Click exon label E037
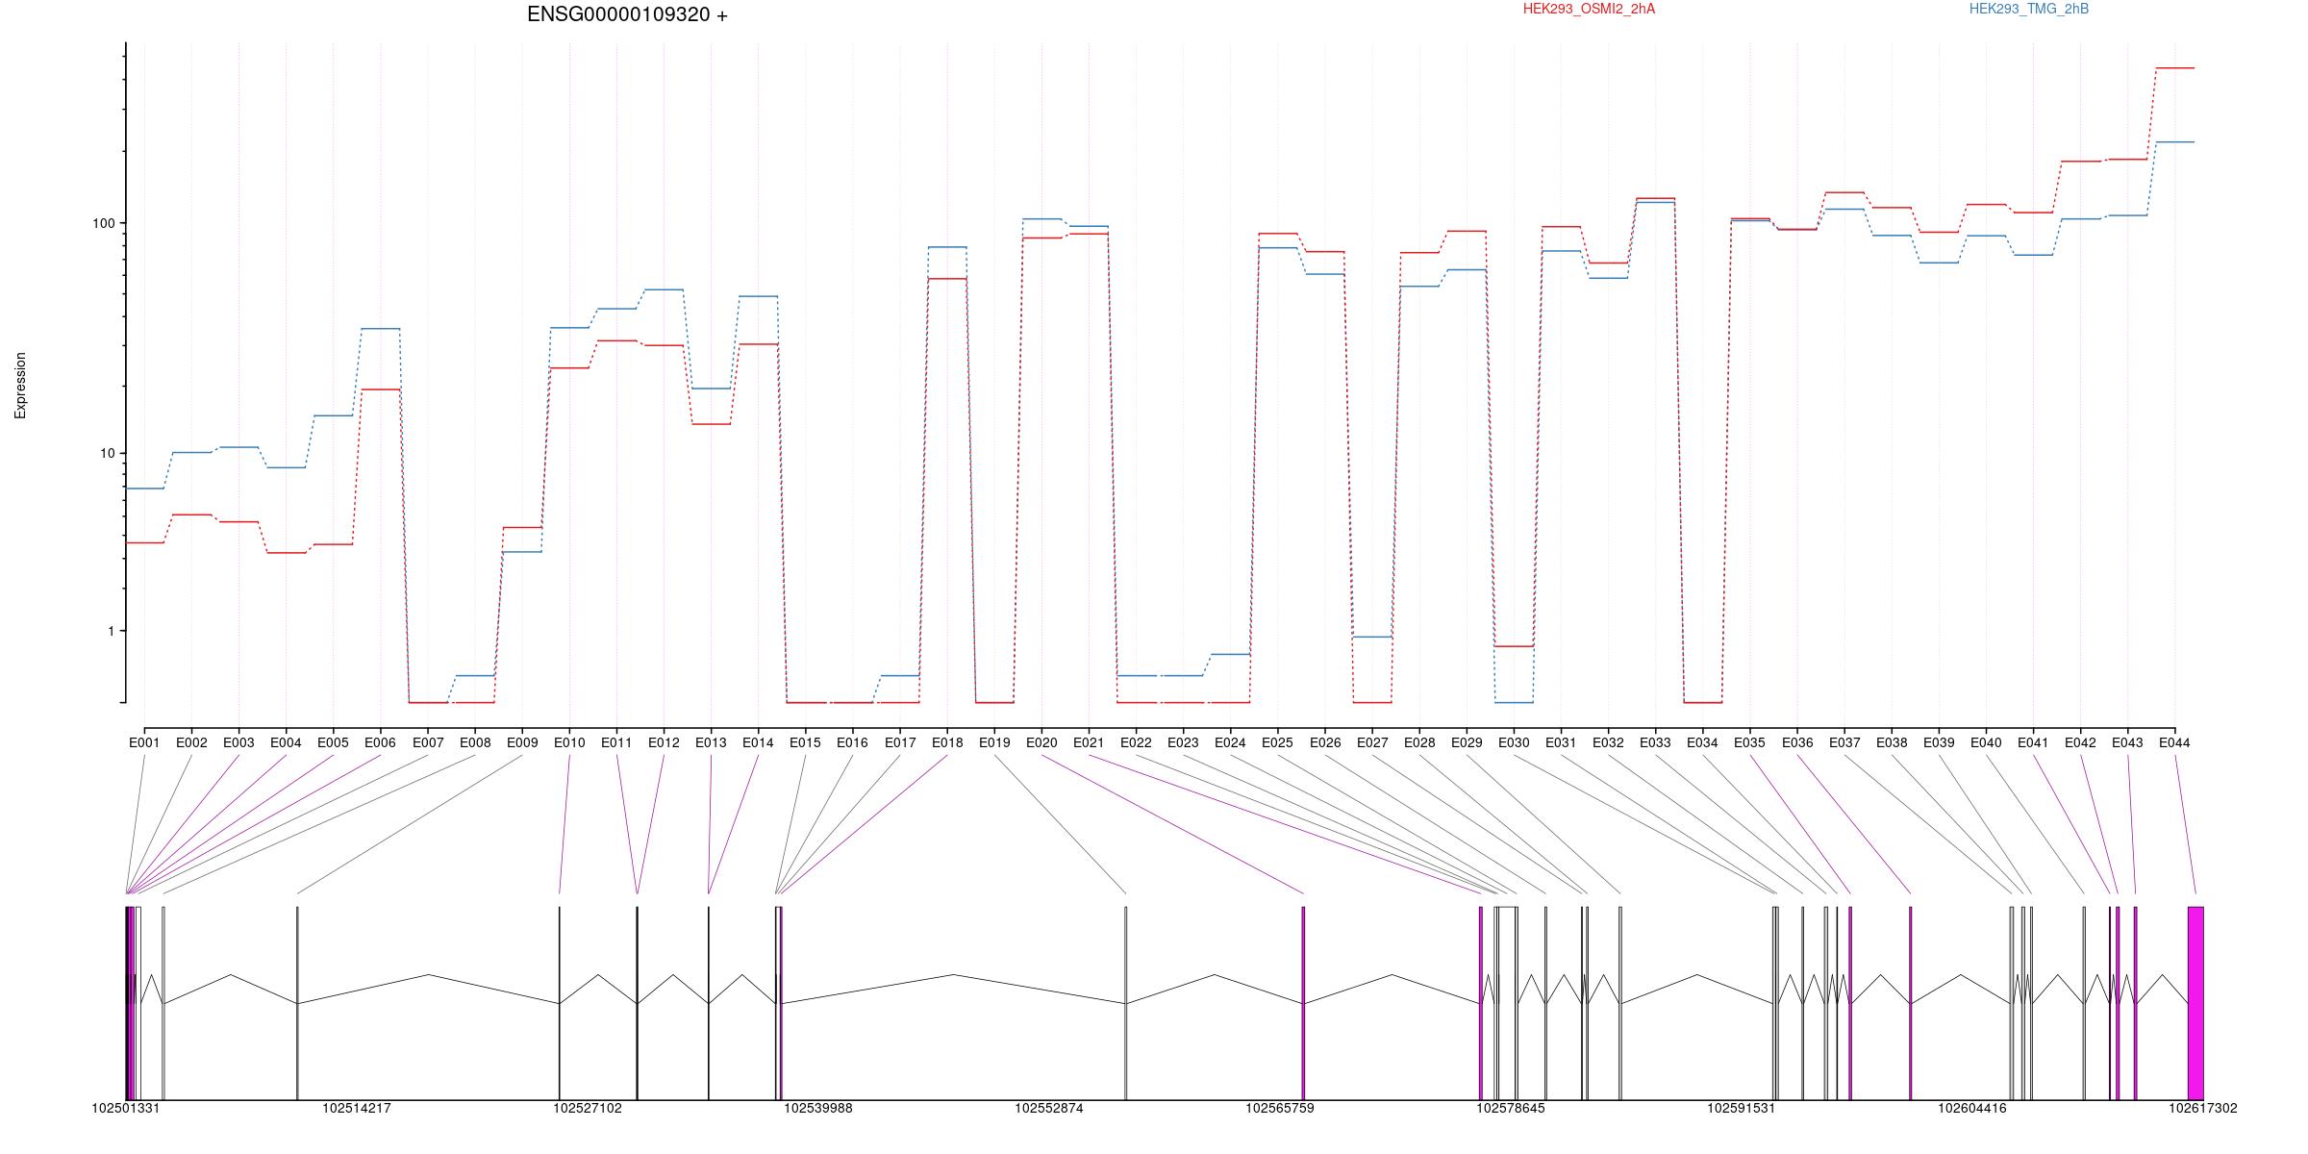The image size is (2308, 1154). tap(1844, 742)
